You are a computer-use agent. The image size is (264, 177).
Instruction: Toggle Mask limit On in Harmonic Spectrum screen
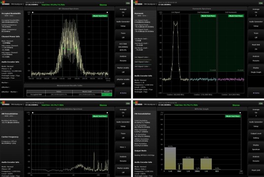pyautogui.click(x=256, y=47)
